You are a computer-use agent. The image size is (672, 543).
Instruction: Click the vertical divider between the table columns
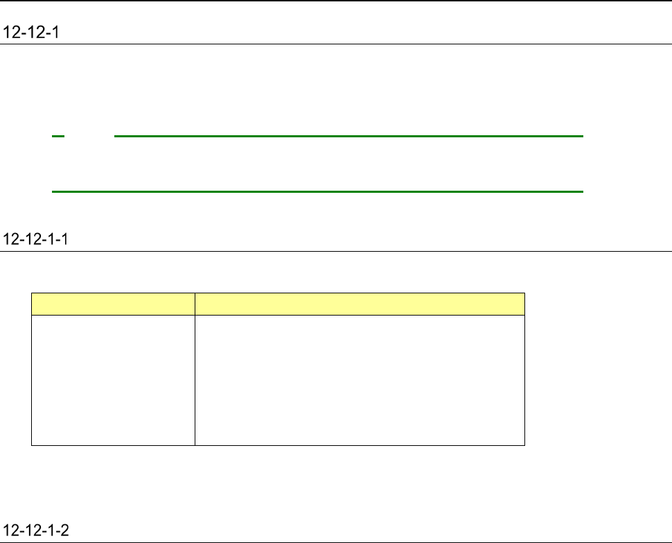pos(195,379)
